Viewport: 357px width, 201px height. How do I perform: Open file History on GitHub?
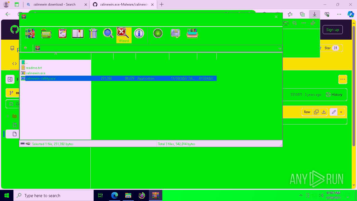point(334,95)
